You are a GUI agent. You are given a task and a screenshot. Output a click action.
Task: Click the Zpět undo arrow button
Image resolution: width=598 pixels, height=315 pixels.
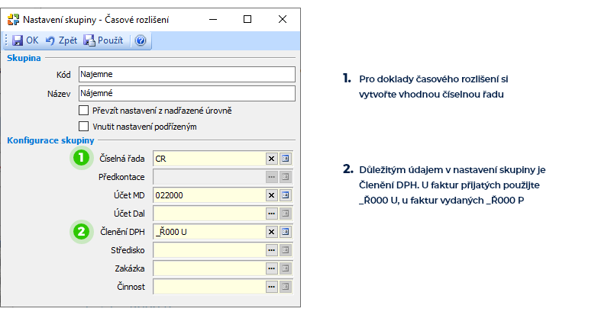61,40
